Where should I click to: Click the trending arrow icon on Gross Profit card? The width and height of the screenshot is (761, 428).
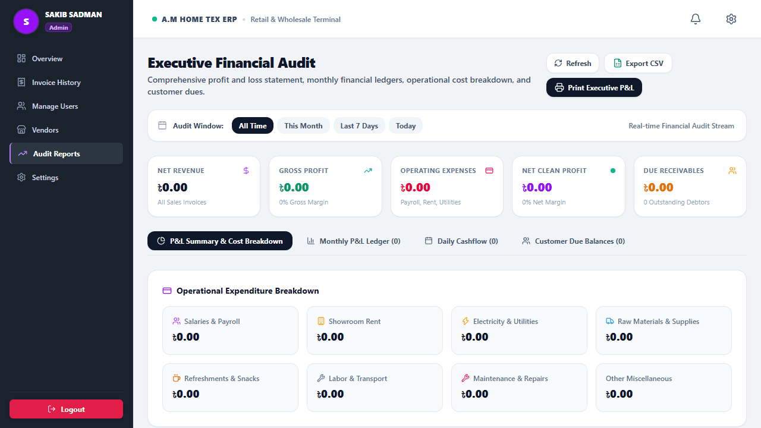point(368,171)
